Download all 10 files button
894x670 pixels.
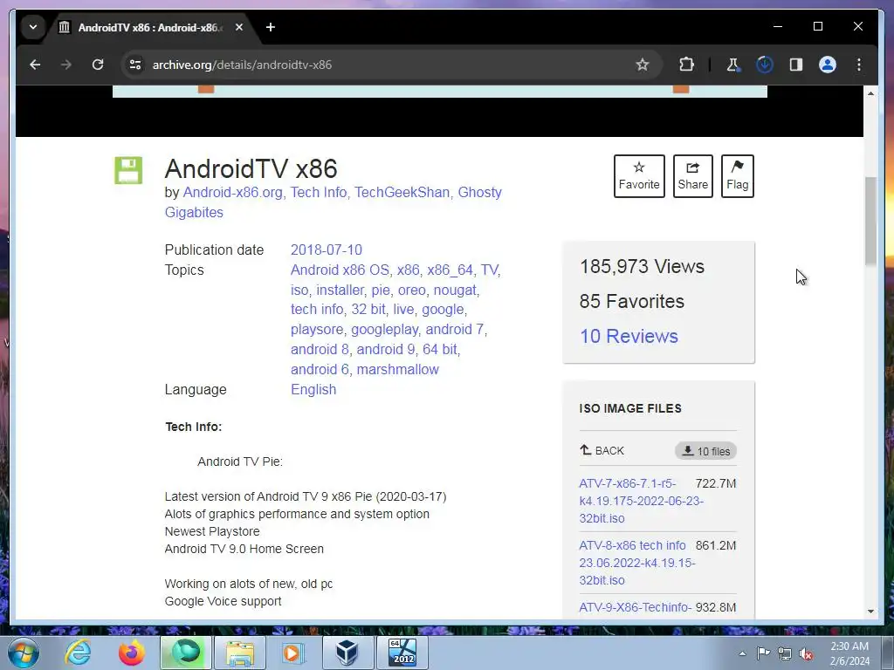click(705, 451)
